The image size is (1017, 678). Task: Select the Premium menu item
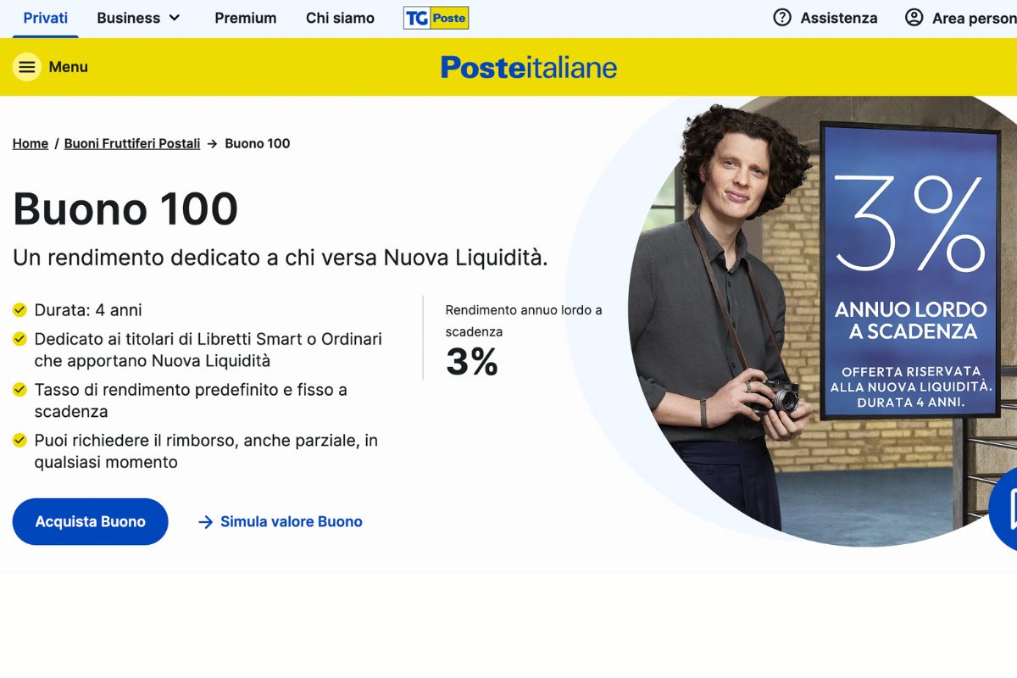pyautogui.click(x=246, y=18)
